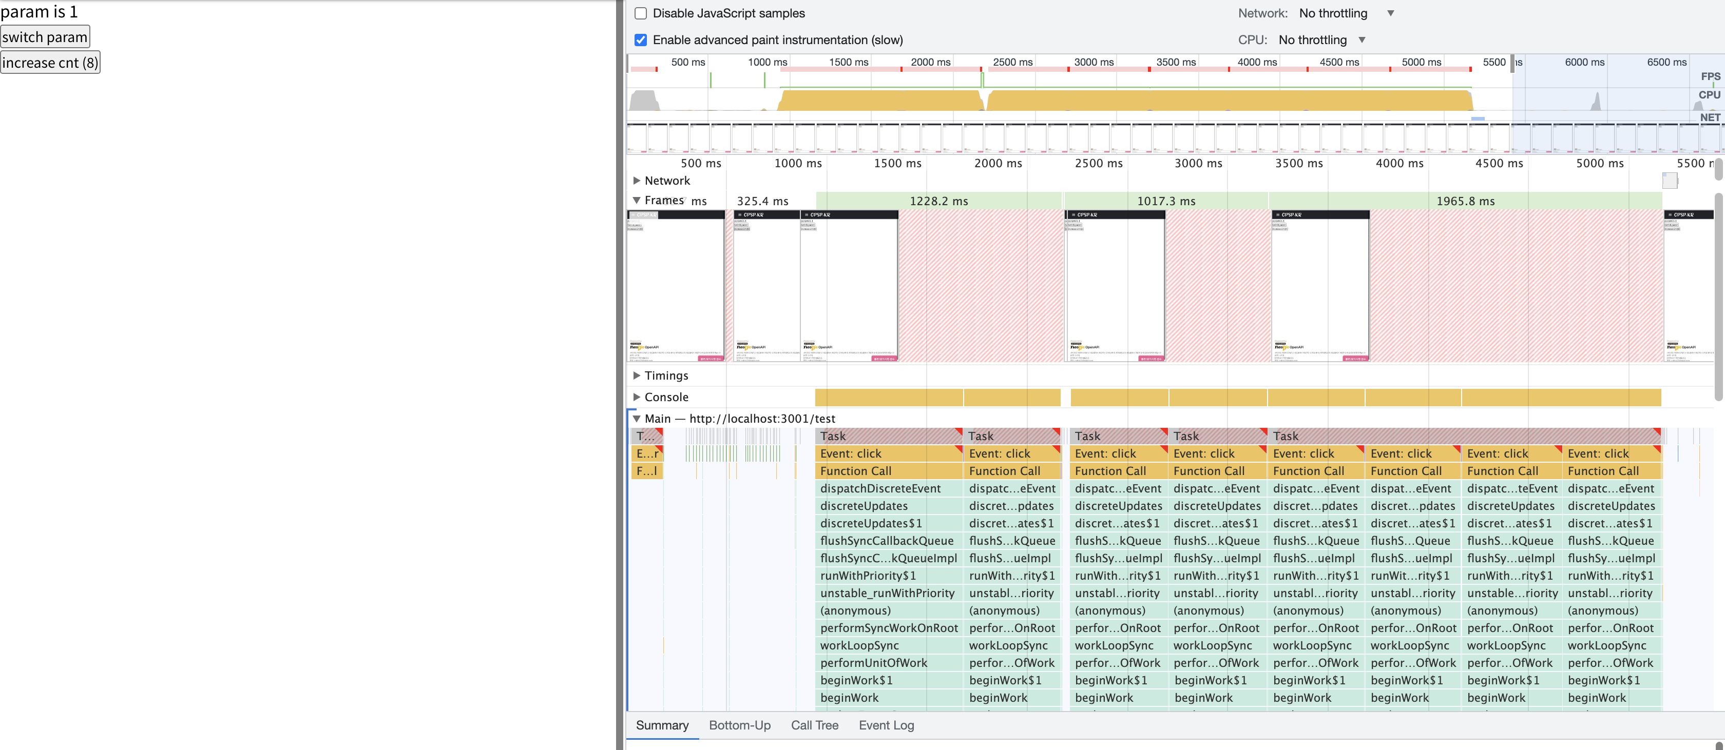Click the increase cnt (8) button
Image resolution: width=1725 pixels, height=750 pixels.
(50, 63)
